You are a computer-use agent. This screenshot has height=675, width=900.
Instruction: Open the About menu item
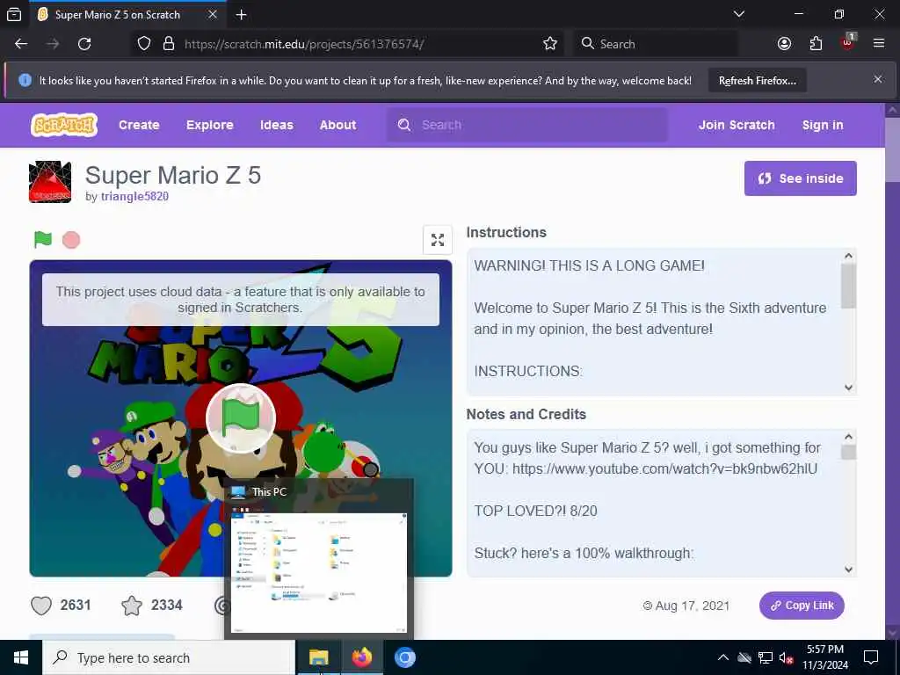[338, 125]
